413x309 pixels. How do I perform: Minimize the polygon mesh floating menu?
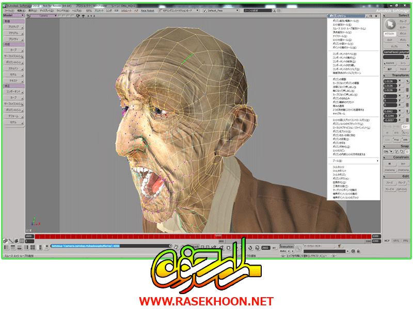pos(367,16)
